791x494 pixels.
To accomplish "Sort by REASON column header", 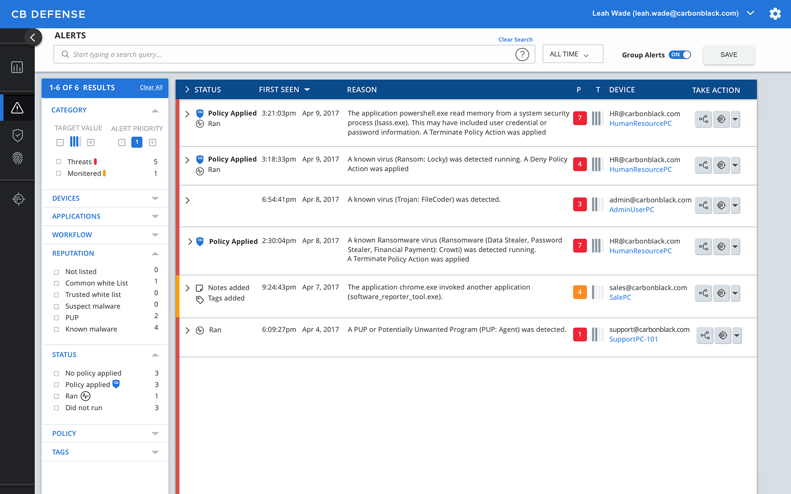I will (x=361, y=90).
